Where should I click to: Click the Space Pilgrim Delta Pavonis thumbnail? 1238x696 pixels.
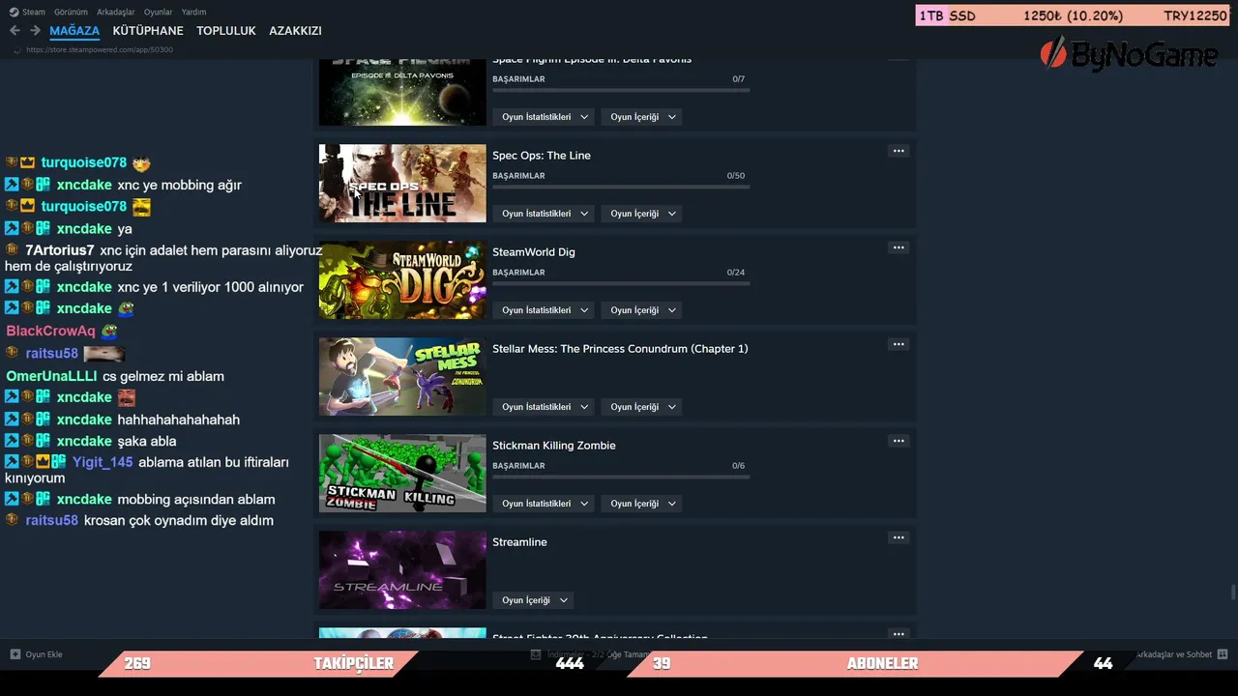pyautogui.click(x=402, y=93)
